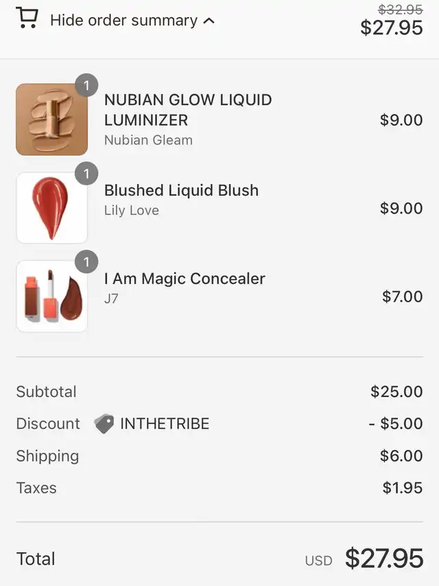Open the I Am Magic Concealer thumbnail
The image size is (439, 586).
[x=51, y=296]
